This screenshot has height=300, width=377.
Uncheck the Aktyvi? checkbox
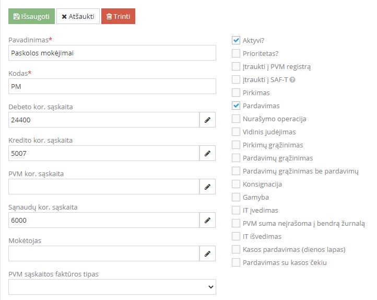[236, 40]
